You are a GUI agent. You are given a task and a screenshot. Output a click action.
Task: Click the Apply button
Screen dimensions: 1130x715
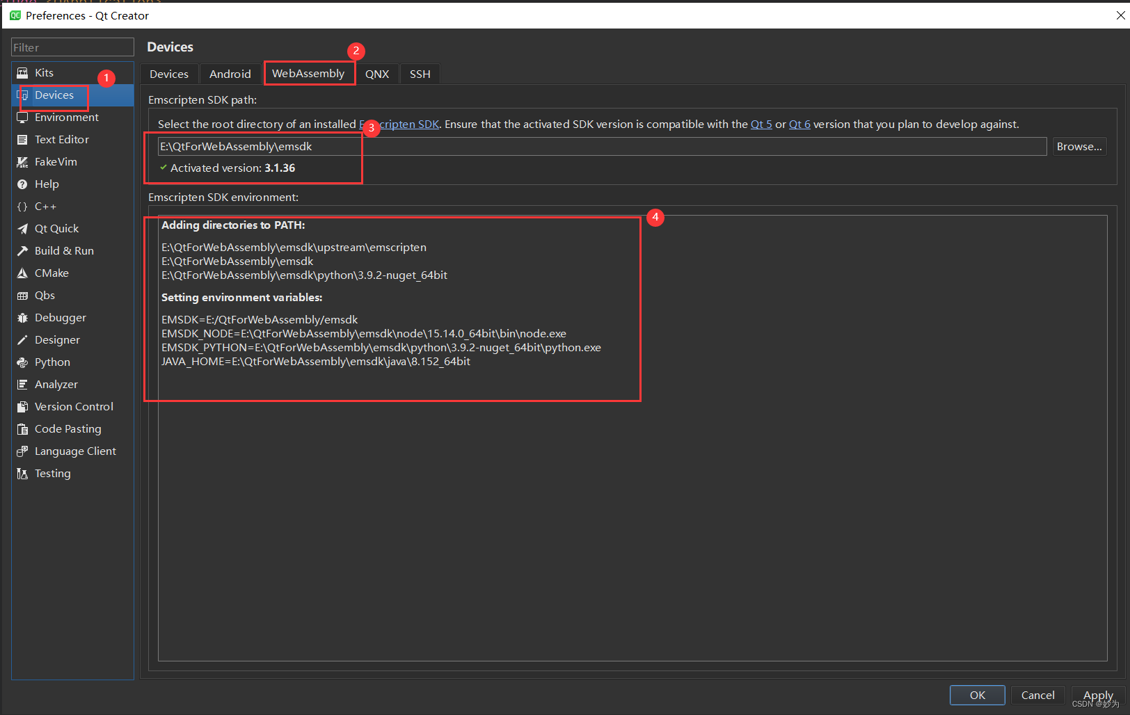[x=1098, y=695]
